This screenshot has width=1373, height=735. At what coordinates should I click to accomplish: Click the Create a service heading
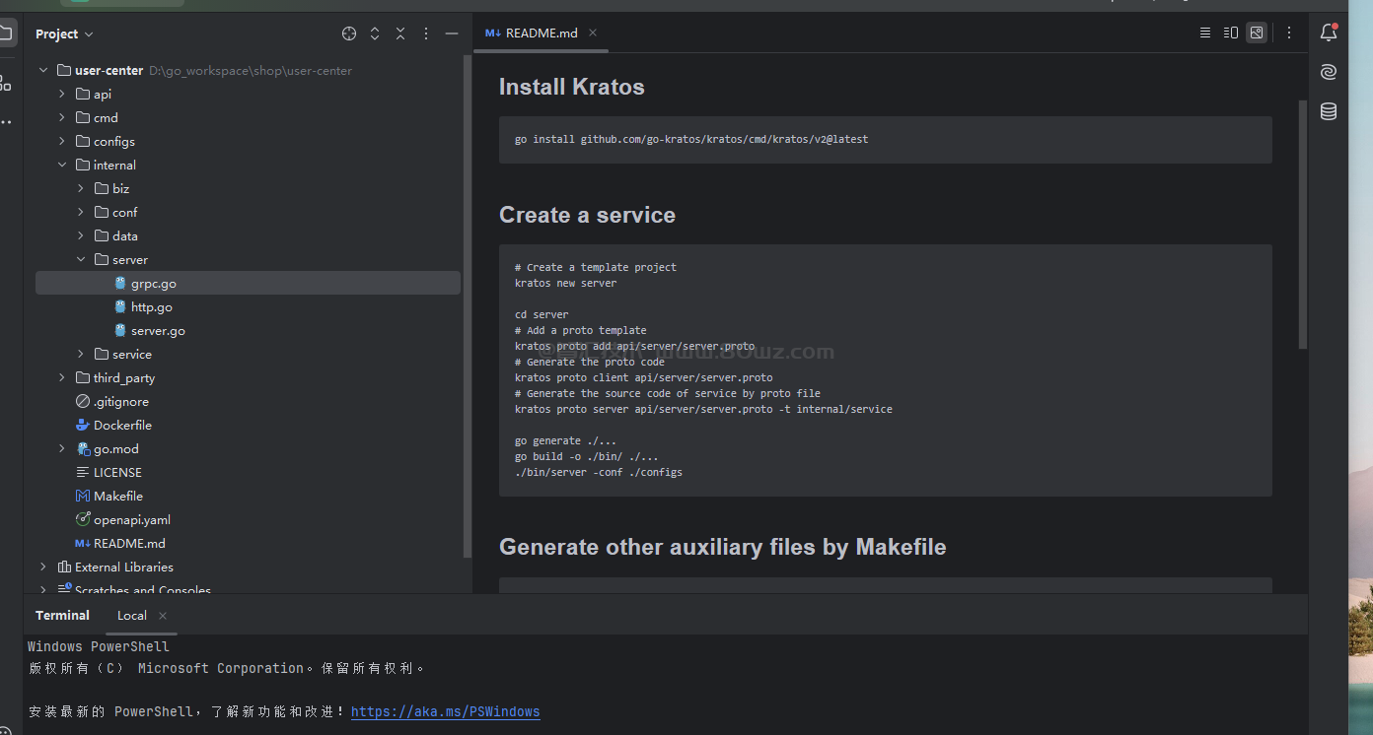[587, 215]
